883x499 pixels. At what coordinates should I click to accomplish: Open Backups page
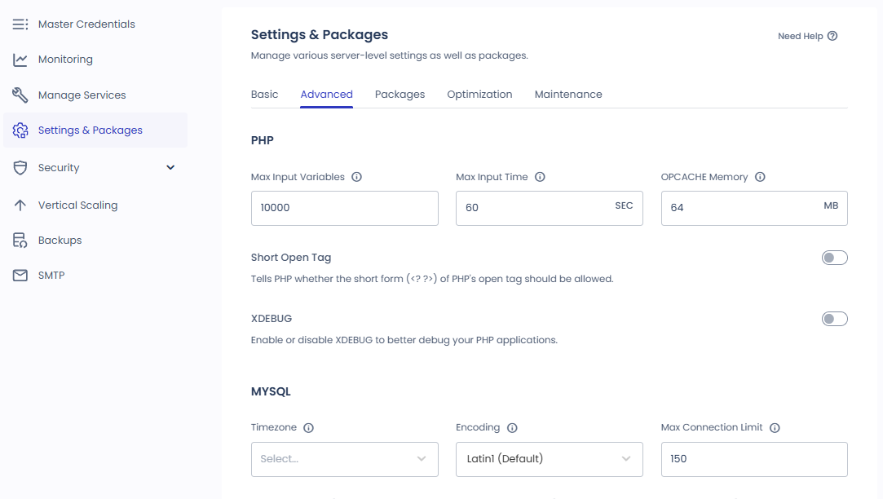tap(60, 241)
